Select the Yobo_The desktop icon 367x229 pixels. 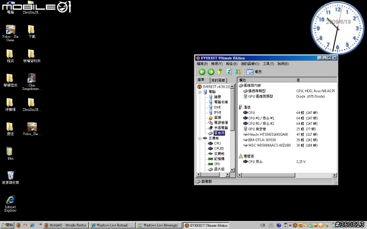point(32,129)
